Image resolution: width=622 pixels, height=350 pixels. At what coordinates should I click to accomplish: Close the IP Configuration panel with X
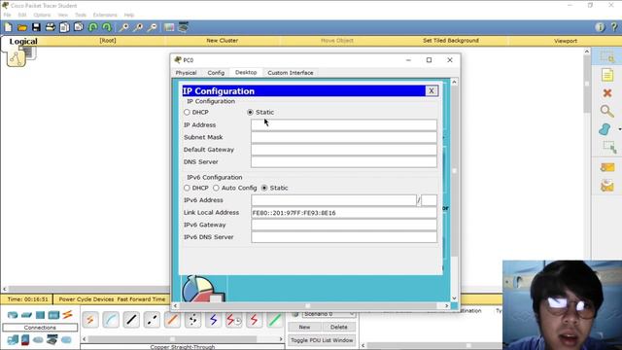pos(432,90)
